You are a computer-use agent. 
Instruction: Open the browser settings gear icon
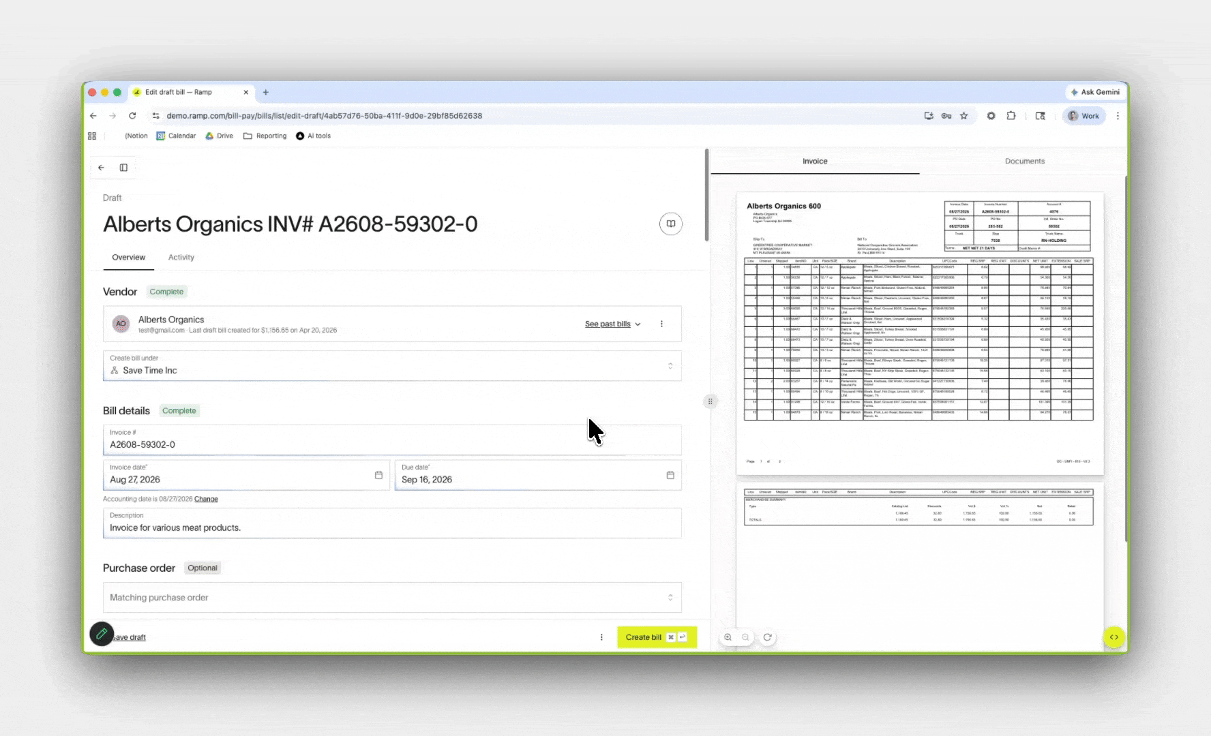click(991, 116)
